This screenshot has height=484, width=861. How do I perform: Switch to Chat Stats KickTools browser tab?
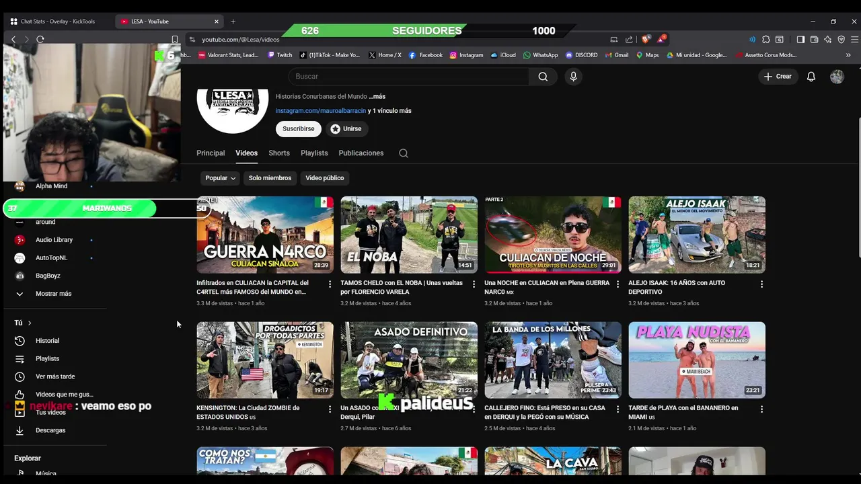tap(58, 22)
